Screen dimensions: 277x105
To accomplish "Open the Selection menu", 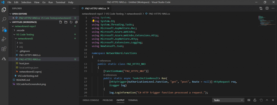I will (26, 2).
